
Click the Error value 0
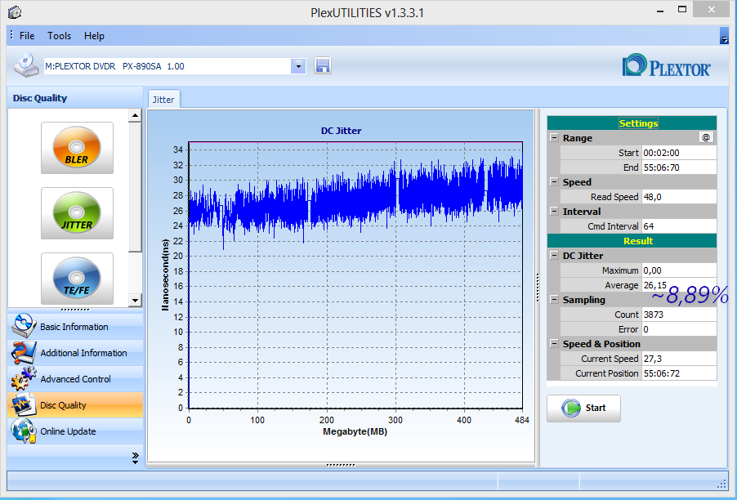point(679,329)
